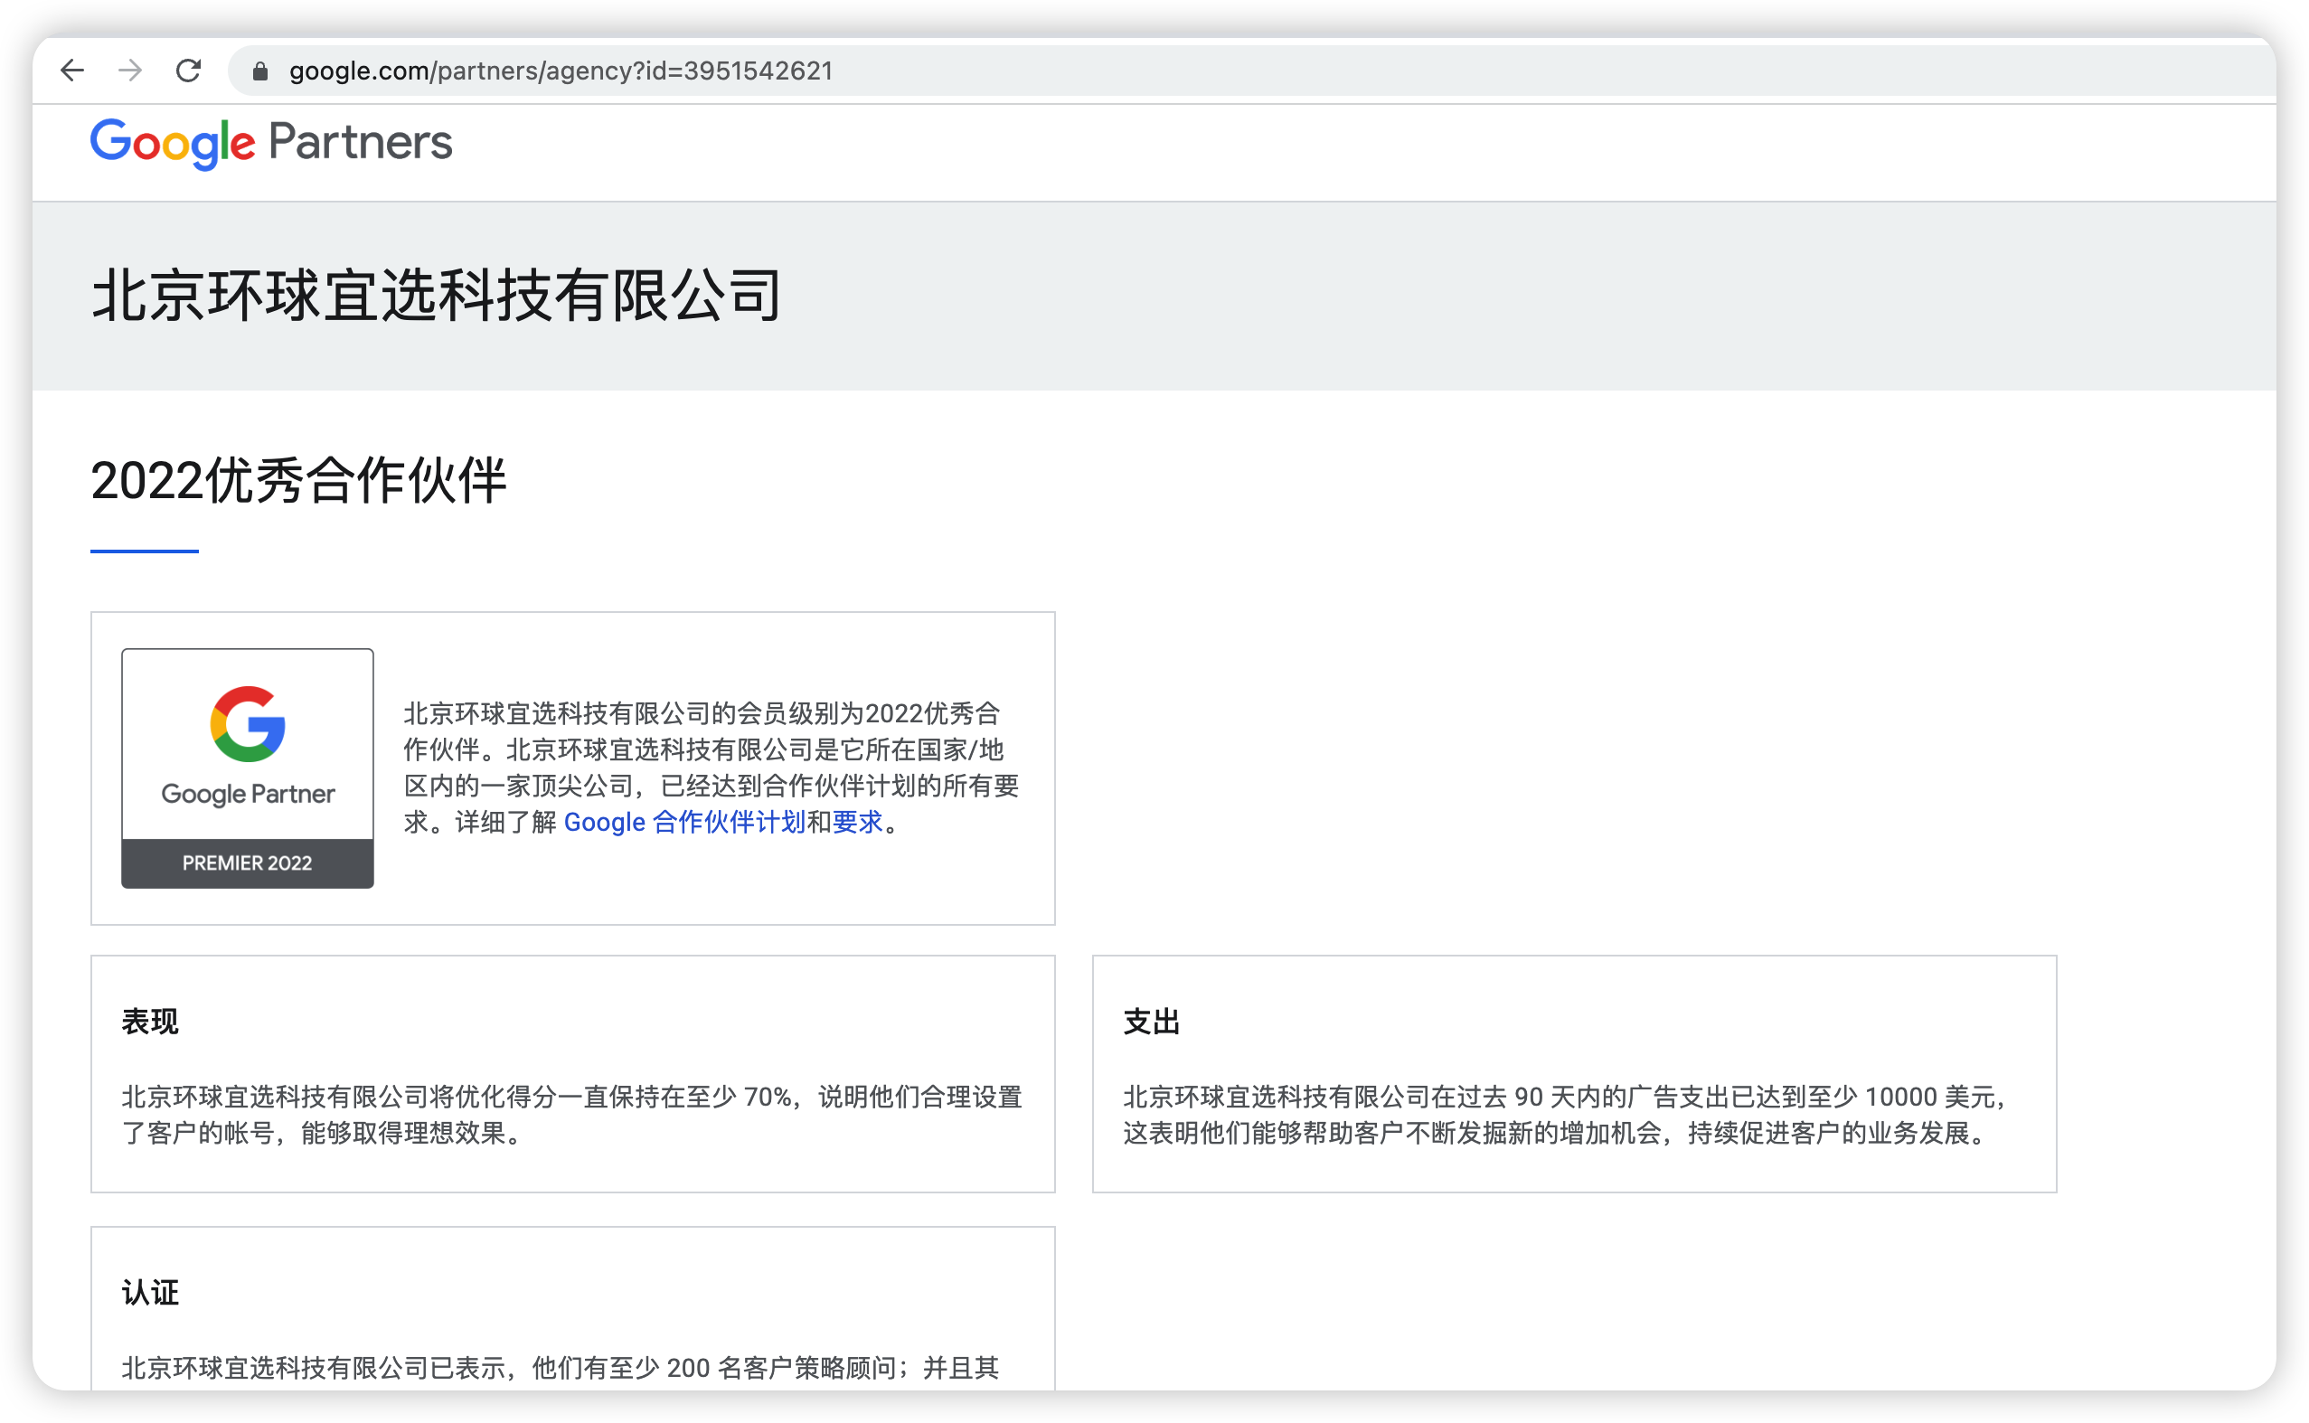Click the company title 北京环球宜选科技有限公司
Viewport: 2309px width, 1423px height.
pyautogui.click(x=437, y=296)
